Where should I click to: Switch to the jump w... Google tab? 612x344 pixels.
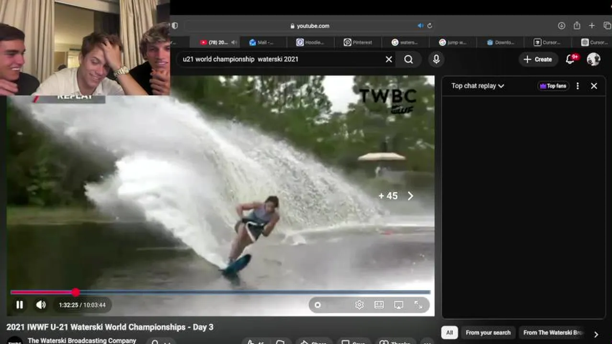[x=453, y=42]
